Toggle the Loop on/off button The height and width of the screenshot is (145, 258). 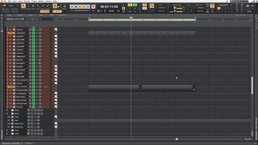[x=152, y=6]
